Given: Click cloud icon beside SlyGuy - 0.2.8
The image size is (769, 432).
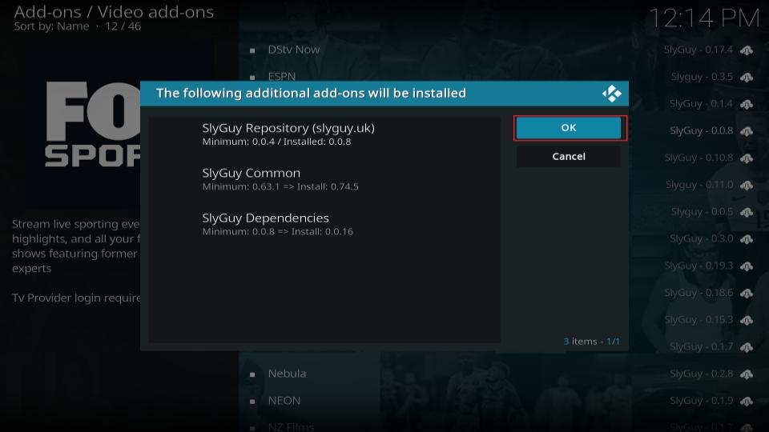Looking at the screenshot, I should [747, 374].
